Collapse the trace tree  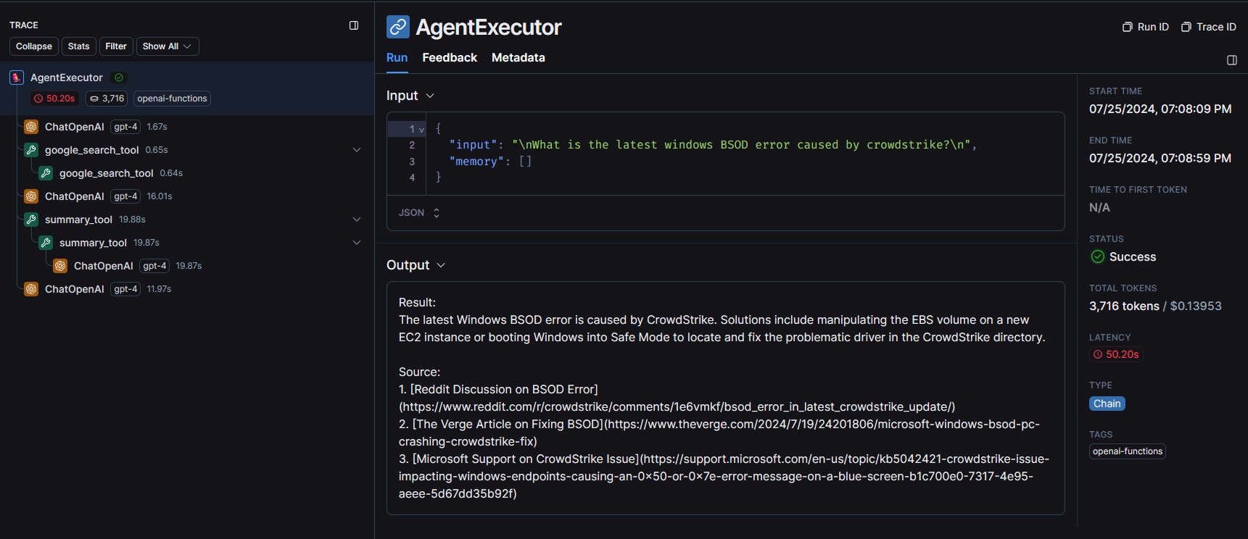(34, 46)
